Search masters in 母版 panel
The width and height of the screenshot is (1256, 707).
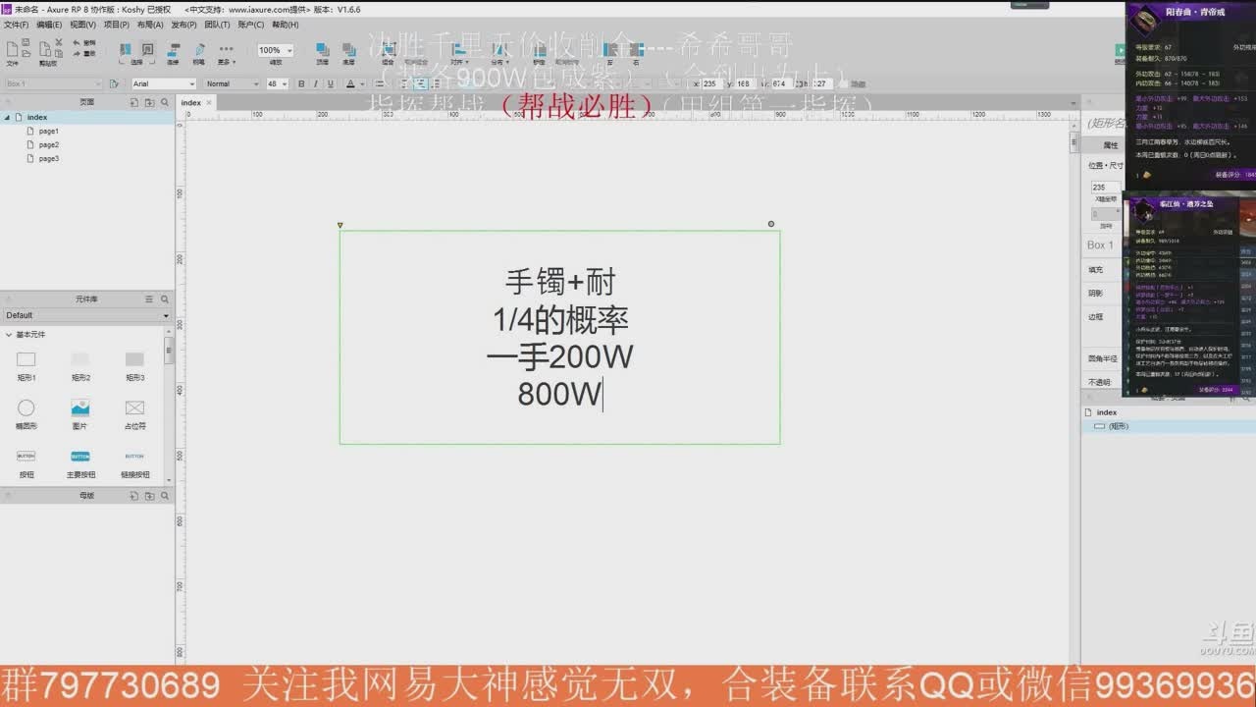[x=165, y=496]
